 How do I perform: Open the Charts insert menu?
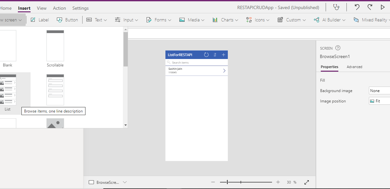(225, 20)
